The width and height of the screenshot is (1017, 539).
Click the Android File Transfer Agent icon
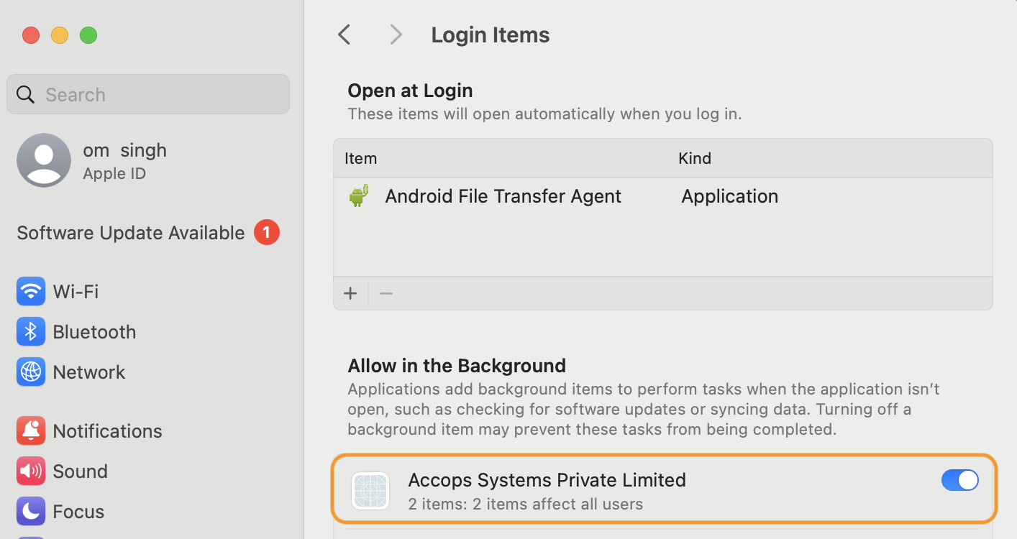[359, 196]
